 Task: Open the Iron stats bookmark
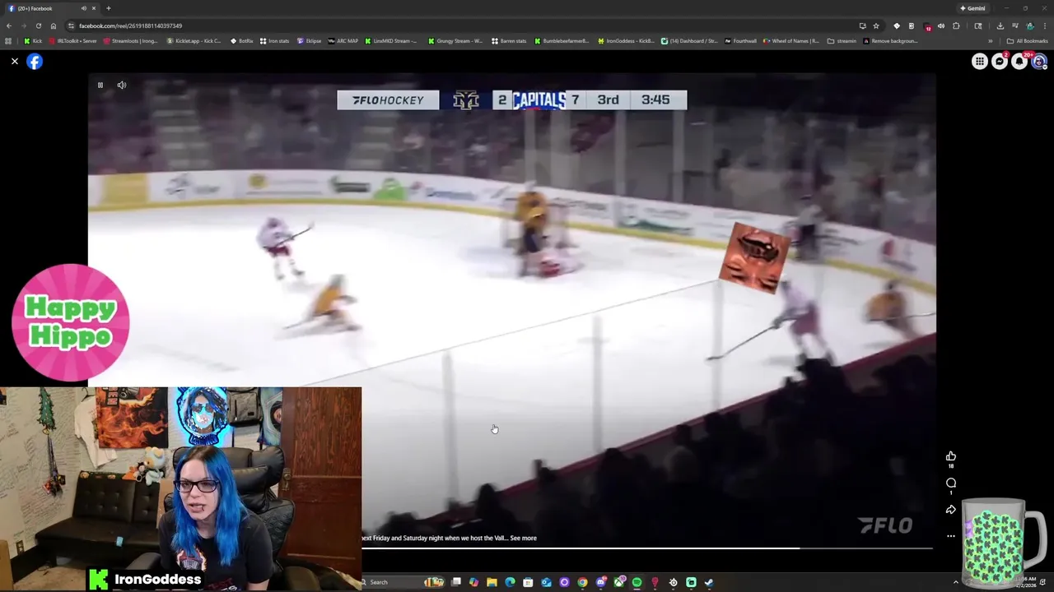pos(275,40)
